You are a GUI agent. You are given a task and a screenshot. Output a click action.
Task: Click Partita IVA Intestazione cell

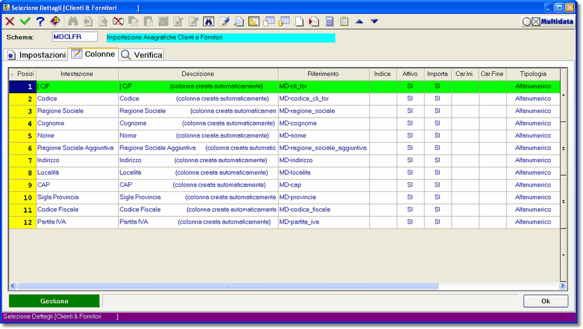[x=77, y=222]
